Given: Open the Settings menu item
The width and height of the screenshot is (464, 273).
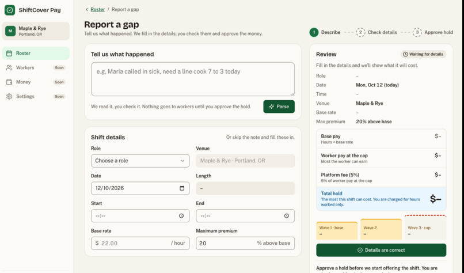Looking at the screenshot, I should tap(36, 97).
